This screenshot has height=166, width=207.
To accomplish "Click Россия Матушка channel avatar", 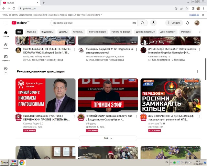I will tap(81, 50).
